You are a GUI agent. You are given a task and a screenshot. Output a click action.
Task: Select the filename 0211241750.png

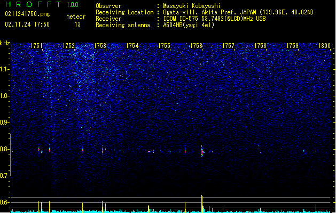tap(27, 14)
